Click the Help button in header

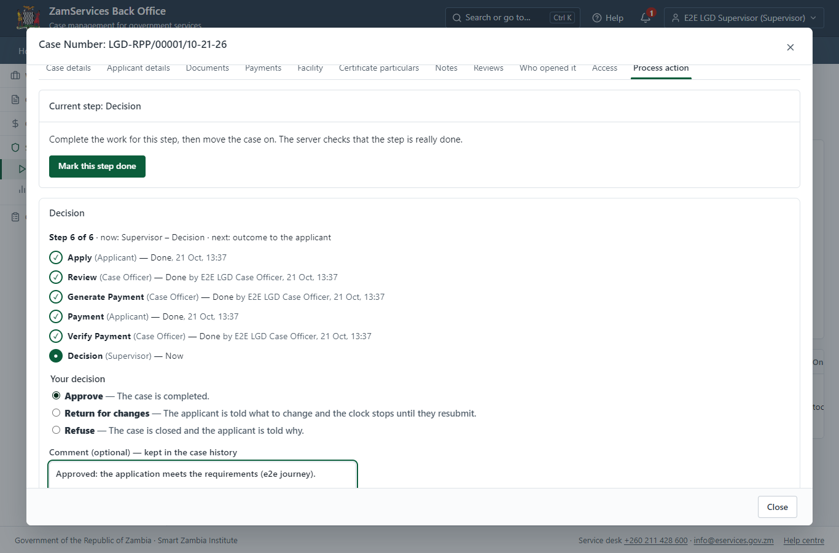(x=607, y=18)
